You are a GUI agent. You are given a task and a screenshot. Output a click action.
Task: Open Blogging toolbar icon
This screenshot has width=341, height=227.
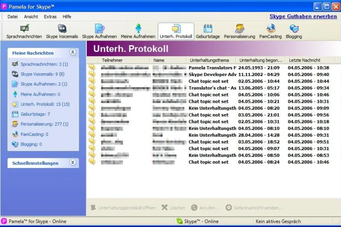294,29
